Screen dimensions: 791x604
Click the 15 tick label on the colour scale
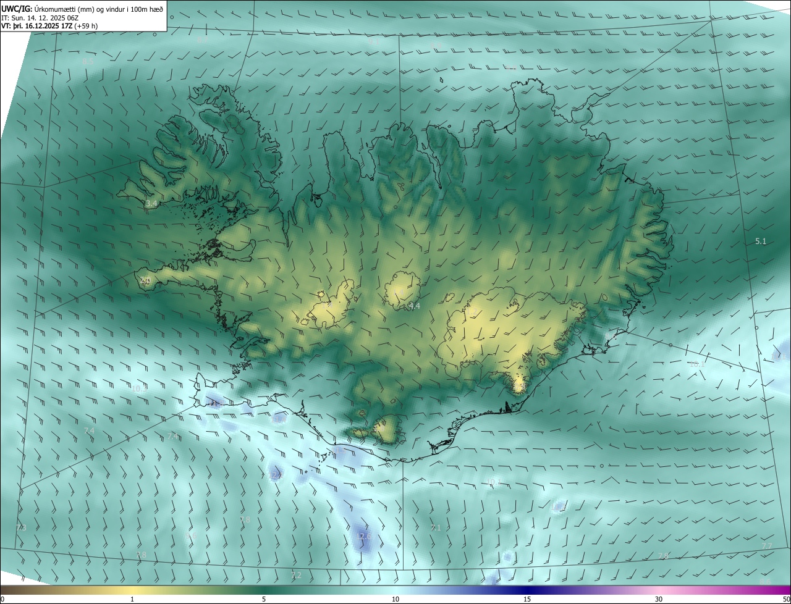click(527, 599)
